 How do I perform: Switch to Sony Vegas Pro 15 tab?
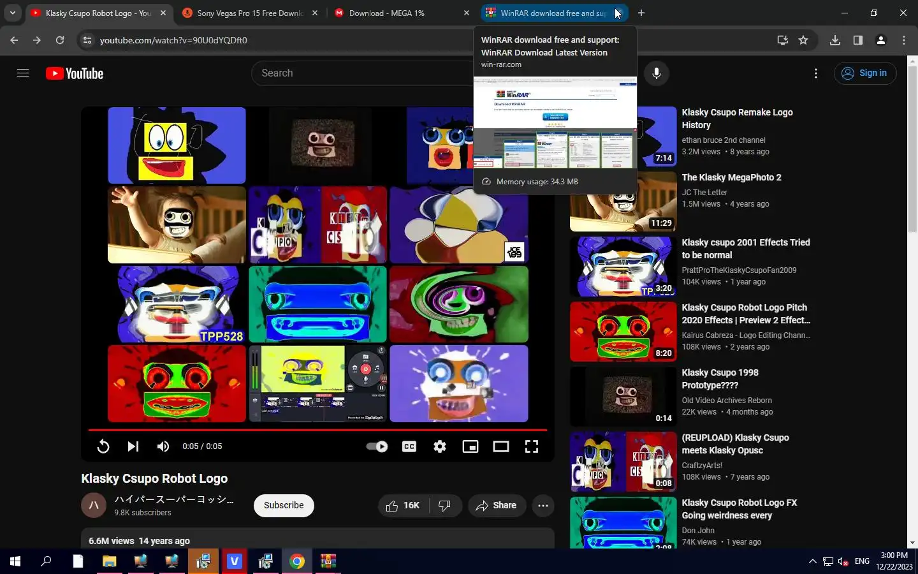250,13
